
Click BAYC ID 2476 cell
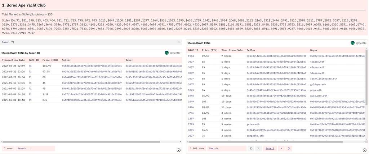tap(191, 107)
